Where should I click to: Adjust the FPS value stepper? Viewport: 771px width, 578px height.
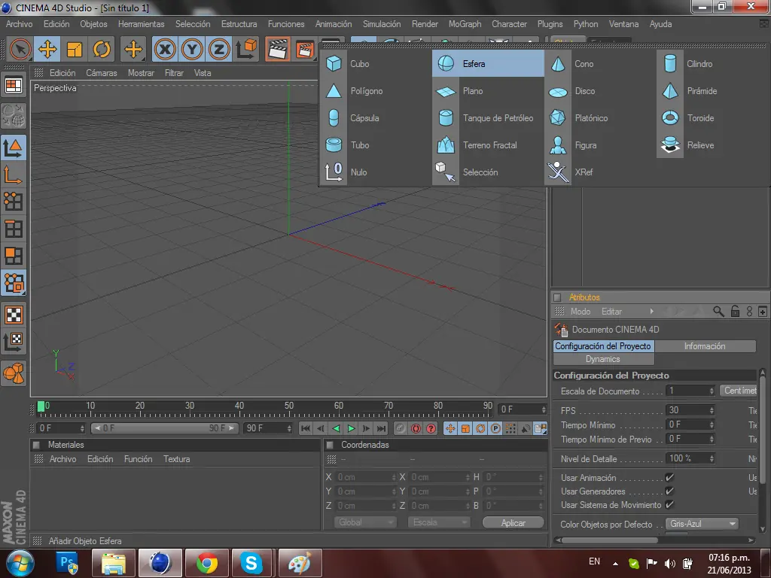click(x=712, y=410)
